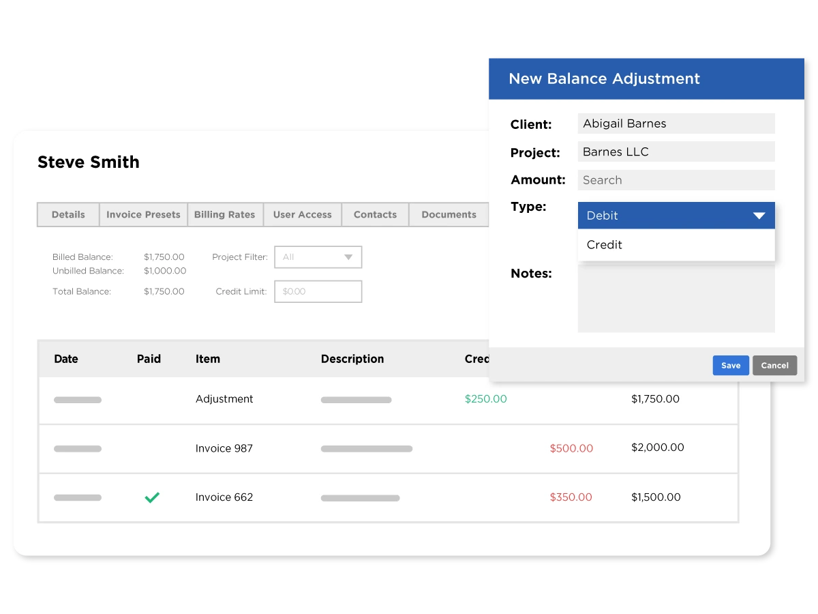Click the Date column header
The height and width of the screenshot is (614, 818).
(66, 359)
